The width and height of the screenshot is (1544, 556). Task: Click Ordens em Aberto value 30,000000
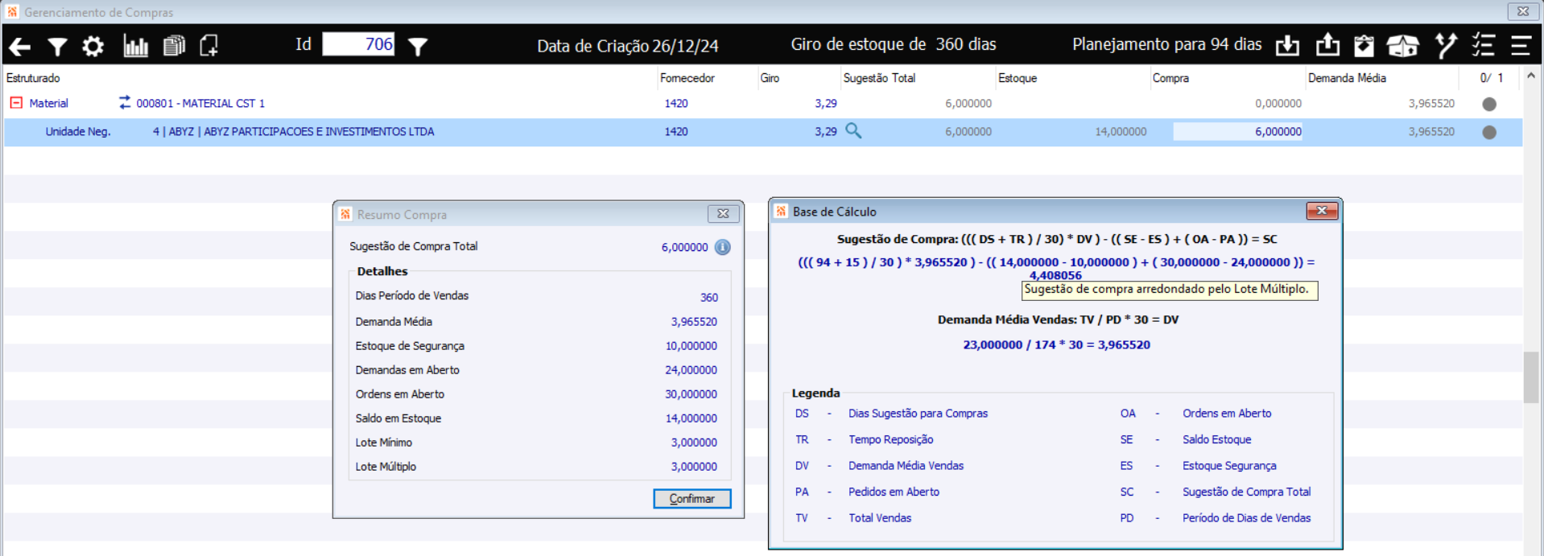691,394
